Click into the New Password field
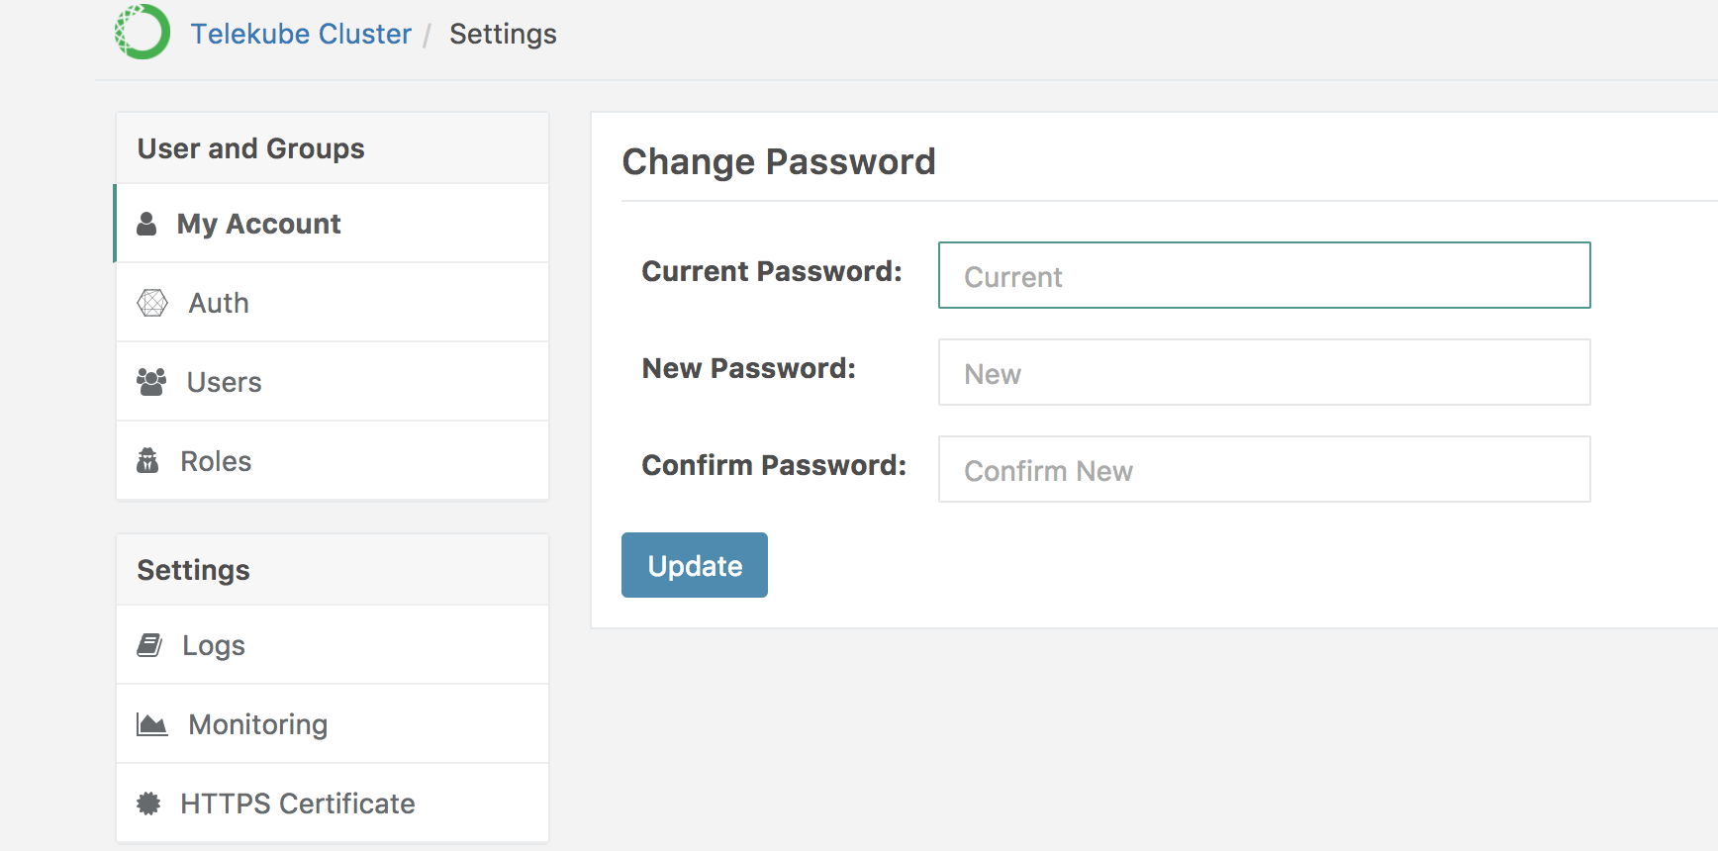Image resolution: width=1718 pixels, height=851 pixels. (1264, 373)
